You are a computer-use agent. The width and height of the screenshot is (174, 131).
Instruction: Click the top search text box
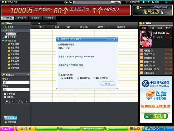(93, 2)
